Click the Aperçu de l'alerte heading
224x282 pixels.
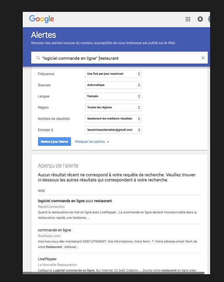(58, 166)
